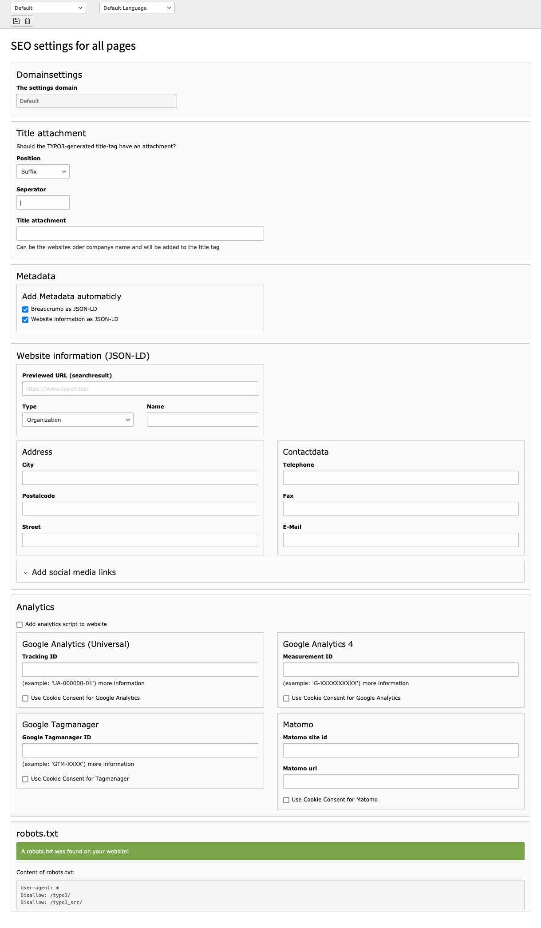The image size is (541, 928).
Task: Click the save icon in the toolbar
Action: tap(16, 20)
